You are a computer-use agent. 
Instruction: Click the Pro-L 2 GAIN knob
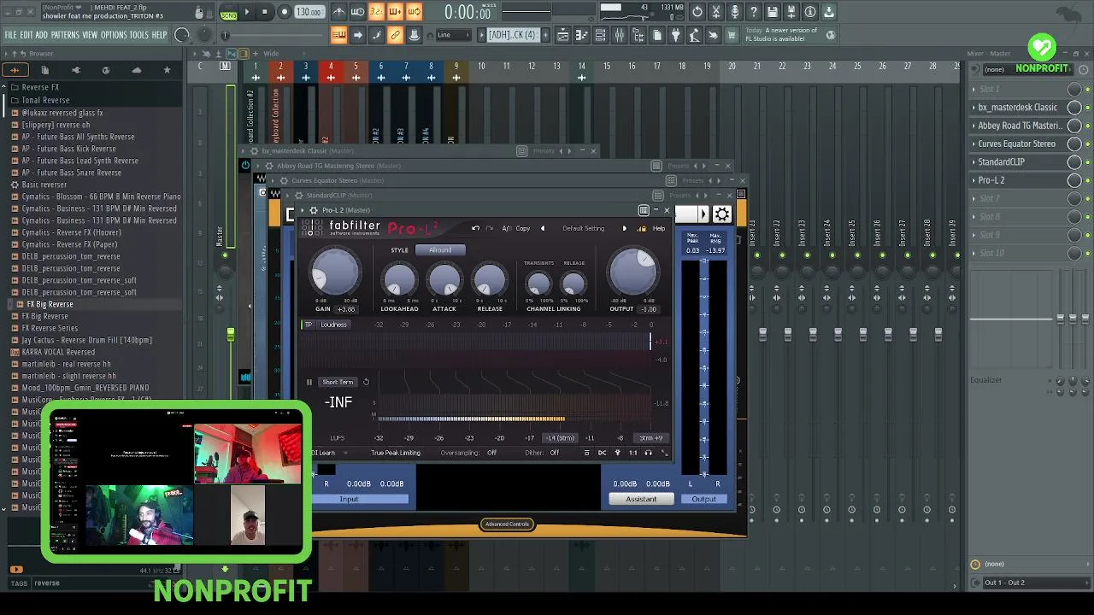335,274
